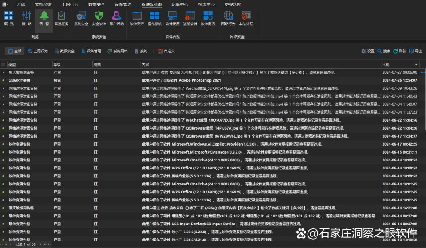Click the 搜索 search button
This screenshot has height=248, width=426.
(x=383, y=51)
